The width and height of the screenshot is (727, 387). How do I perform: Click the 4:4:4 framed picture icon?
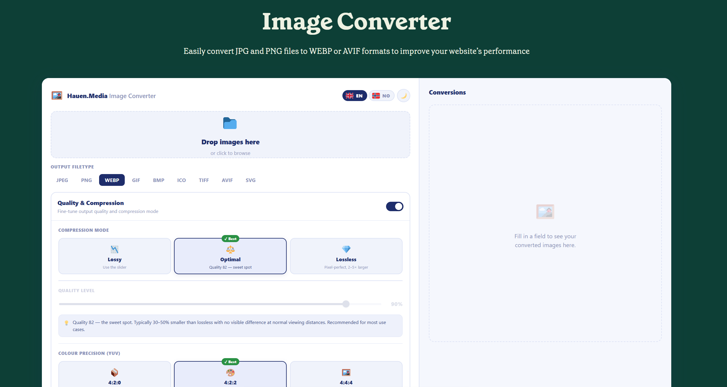[x=346, y=373]
